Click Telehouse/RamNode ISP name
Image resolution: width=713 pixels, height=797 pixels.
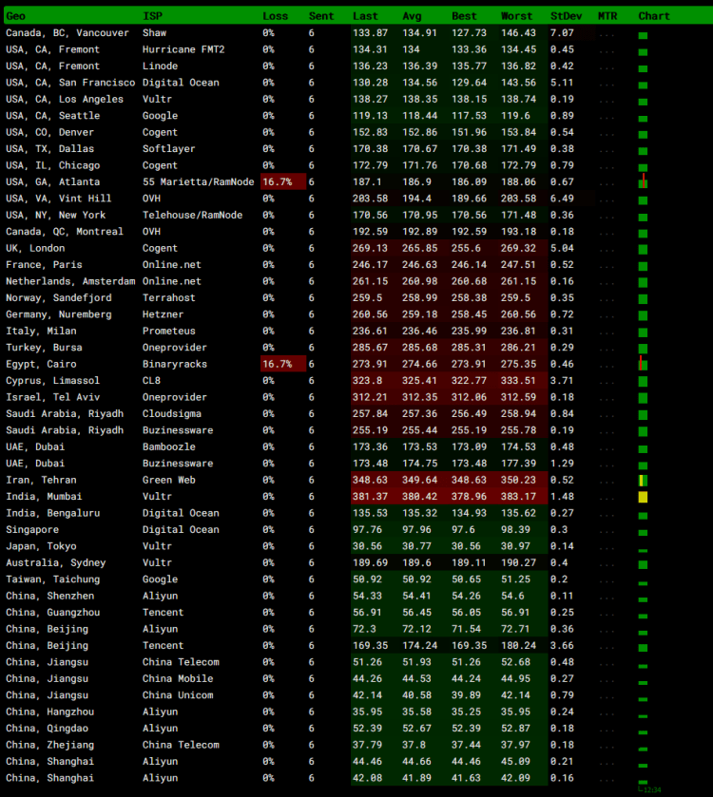click(192, 215)
